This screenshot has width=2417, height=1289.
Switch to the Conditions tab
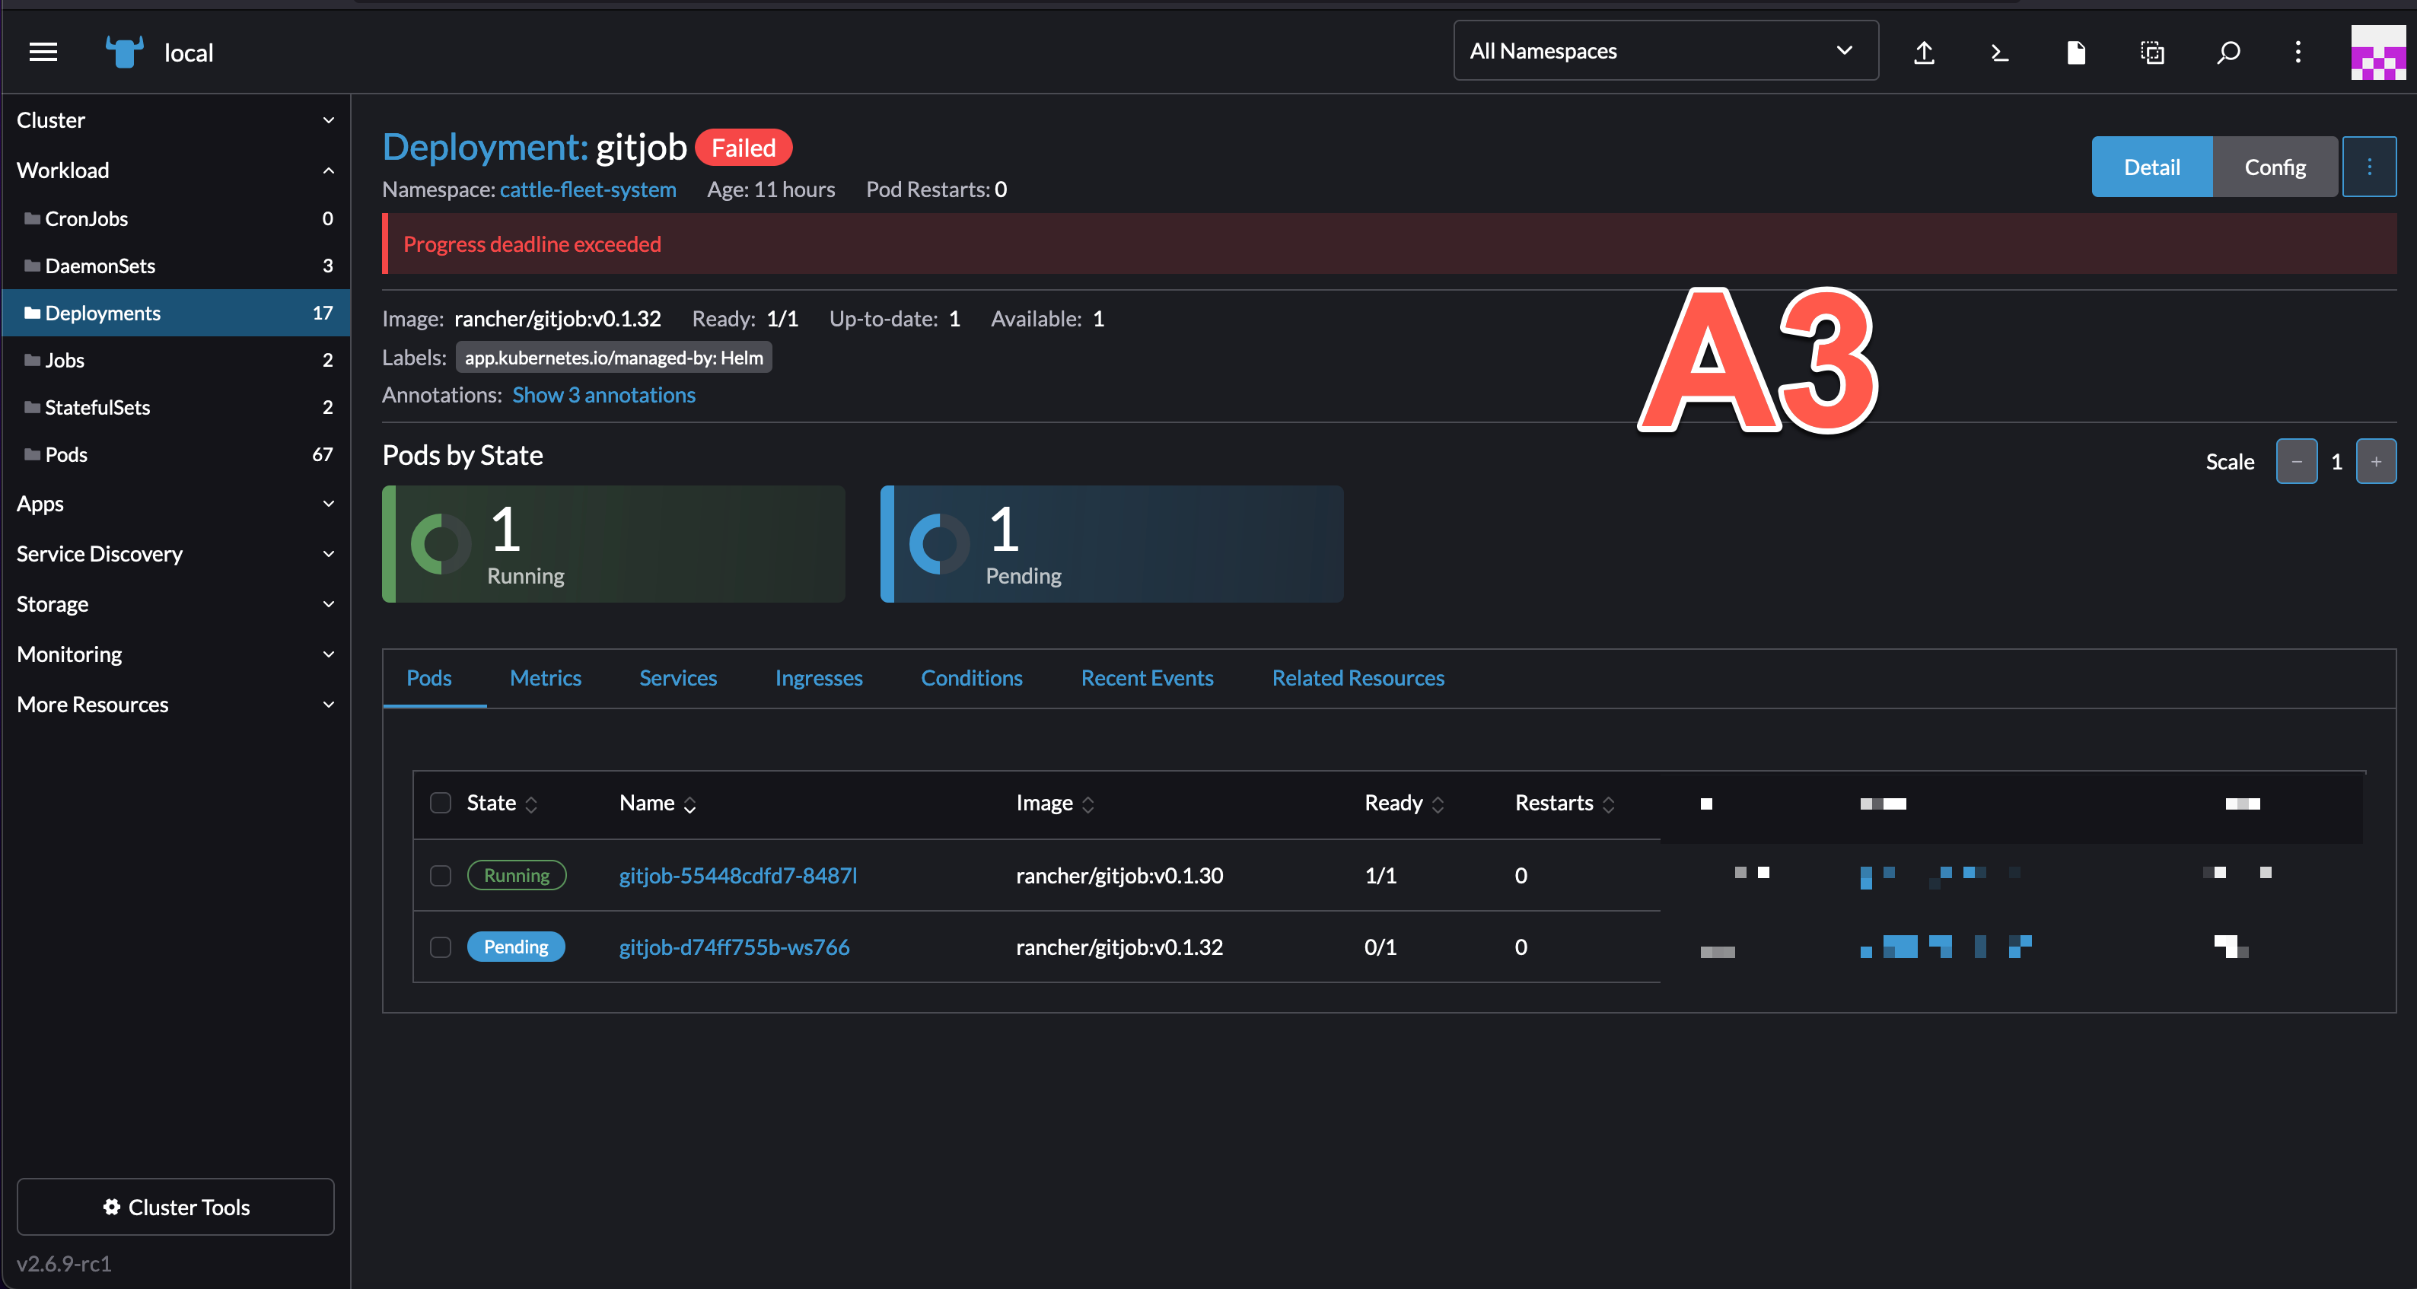coord(971,677)
